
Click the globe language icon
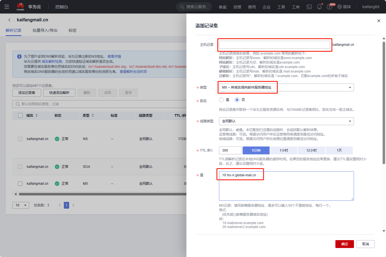(x=340, y=7)
